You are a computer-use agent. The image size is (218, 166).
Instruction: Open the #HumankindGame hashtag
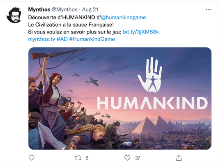(x=92, y=39)
